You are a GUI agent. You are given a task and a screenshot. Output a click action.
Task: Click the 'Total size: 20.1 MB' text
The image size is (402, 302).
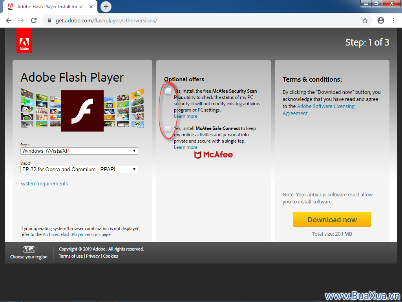pyautogui.click(x=332, y=234)
